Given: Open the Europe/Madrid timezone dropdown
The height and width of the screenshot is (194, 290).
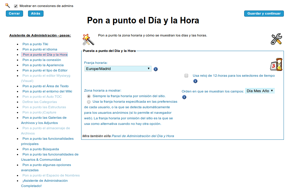Looking at the screenshot, I should coord(118,69).
